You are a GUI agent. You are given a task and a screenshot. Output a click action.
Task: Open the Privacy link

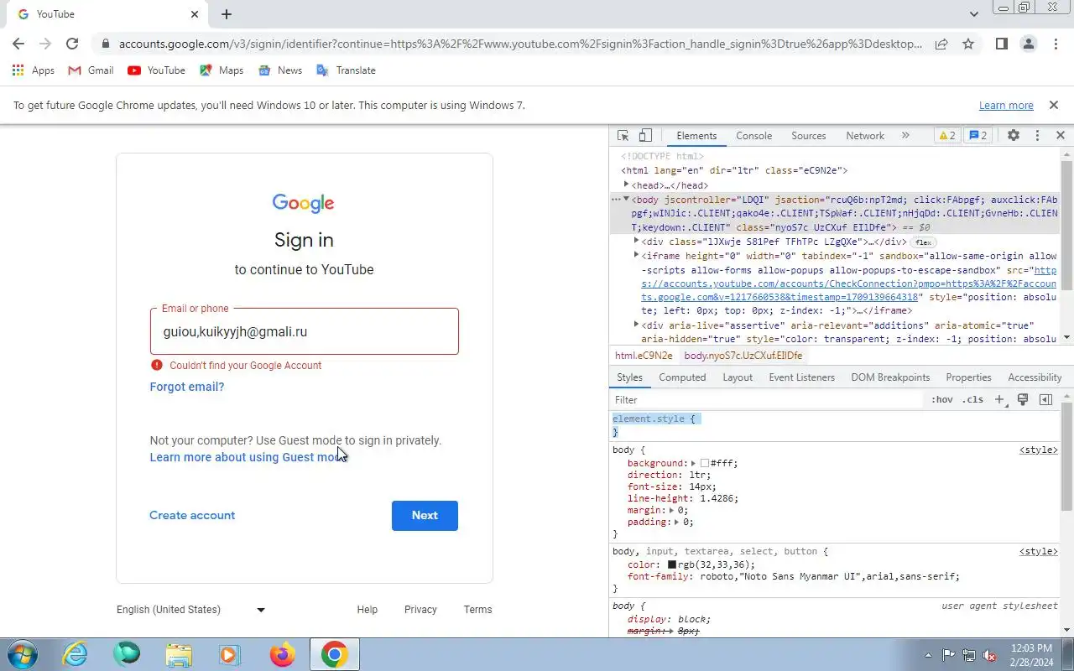(x=420, y=610)
